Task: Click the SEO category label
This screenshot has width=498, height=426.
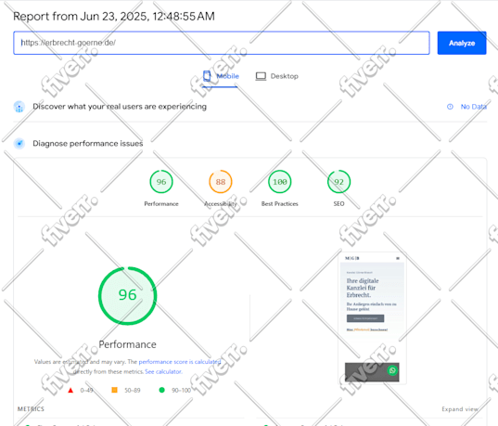Action: [338, 204]
